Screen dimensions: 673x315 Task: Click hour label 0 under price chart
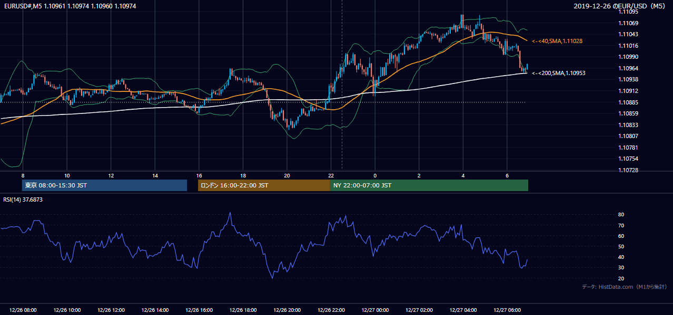(x=375, y=175)
